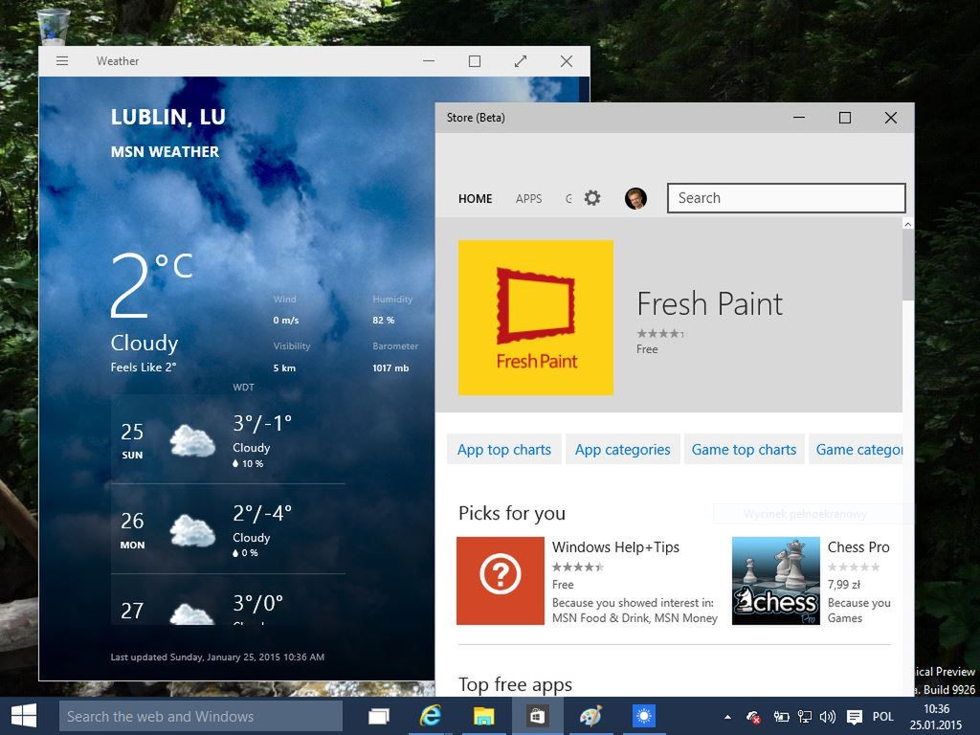980x735 pixels.
Task: Select the 27 forecast row in Weather
Action: coord(228,600)
